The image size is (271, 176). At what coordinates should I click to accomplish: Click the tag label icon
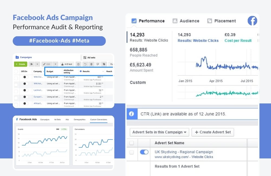[x=104, y=64]
